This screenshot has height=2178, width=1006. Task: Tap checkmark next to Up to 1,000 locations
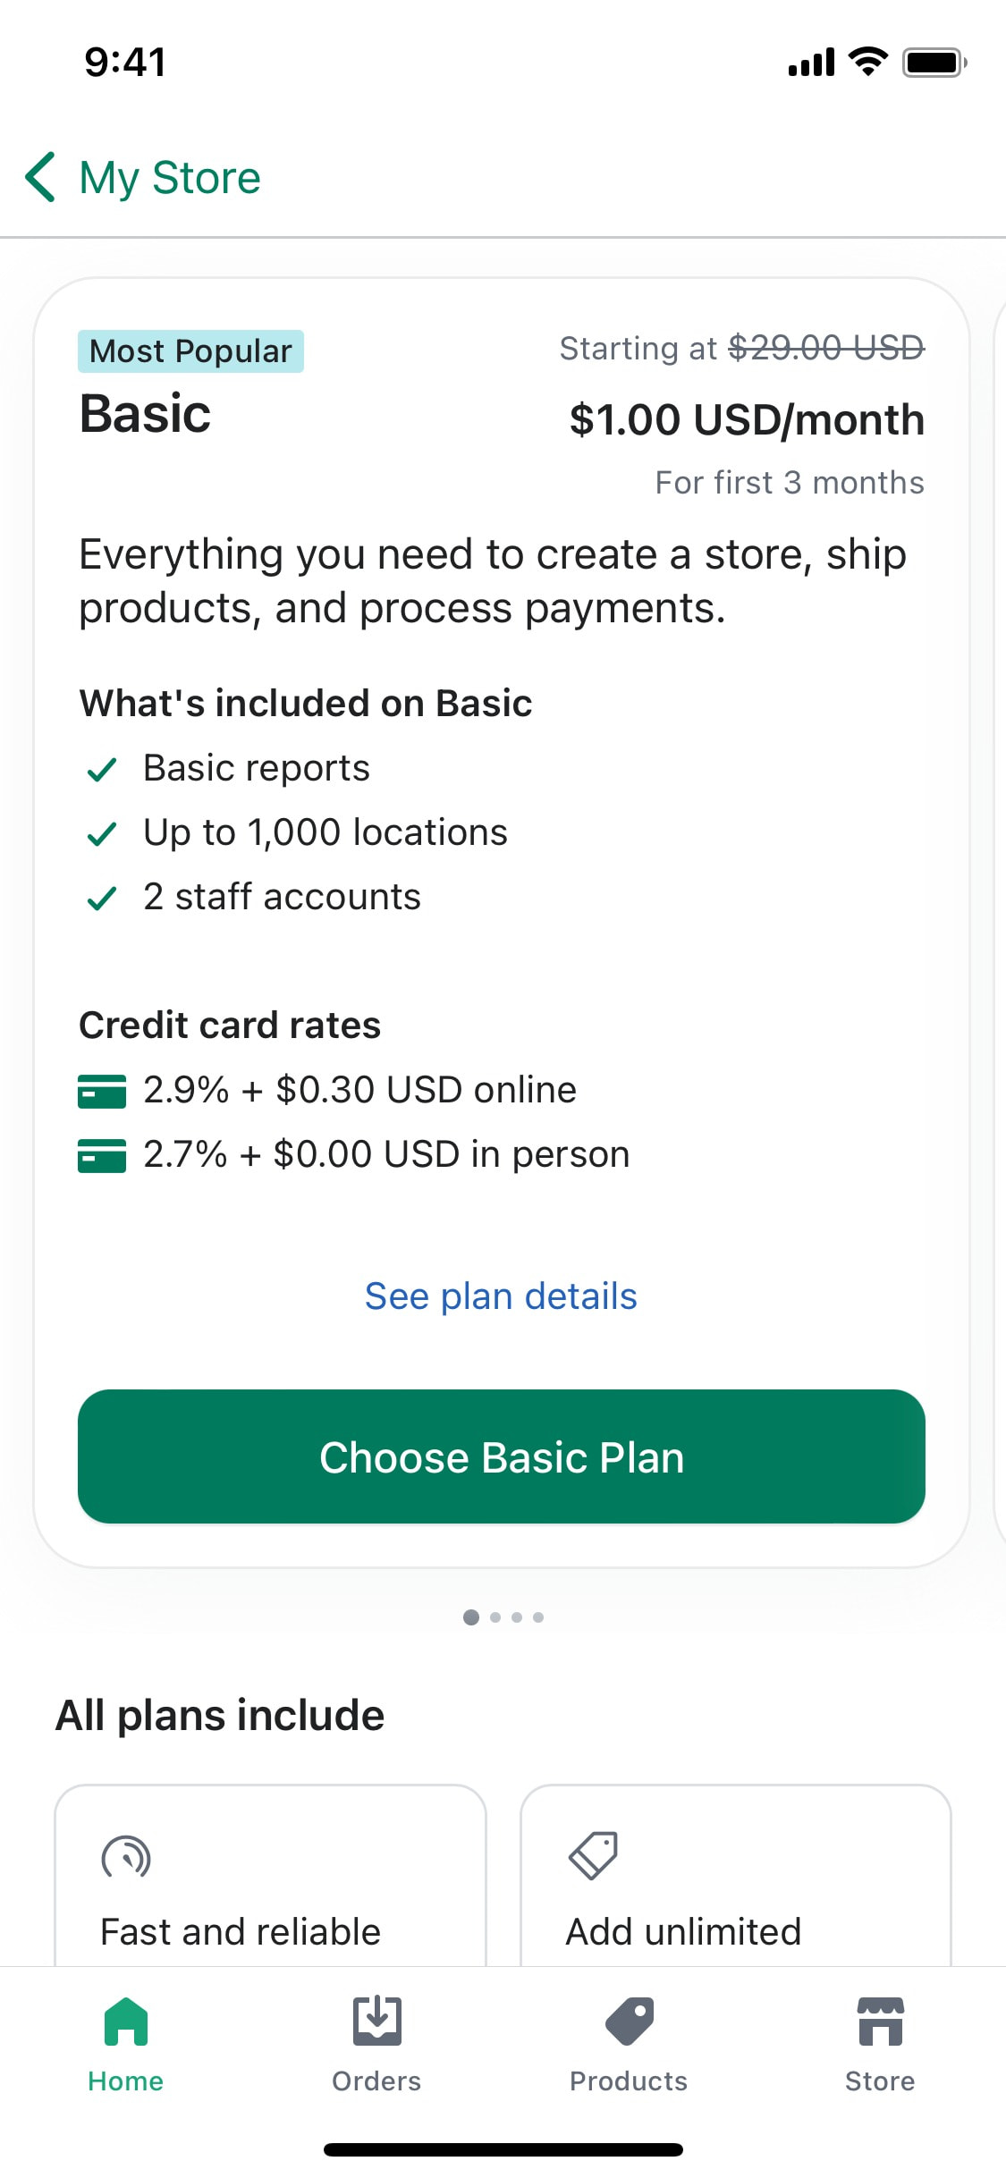(x=102, y=834)
